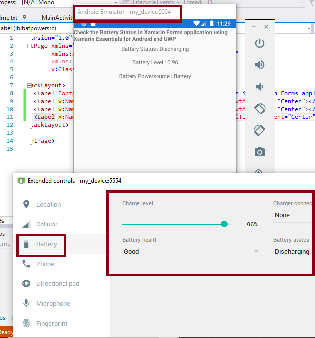
Task: Click the Extended controls window title icon
Action: coord(21,181)
